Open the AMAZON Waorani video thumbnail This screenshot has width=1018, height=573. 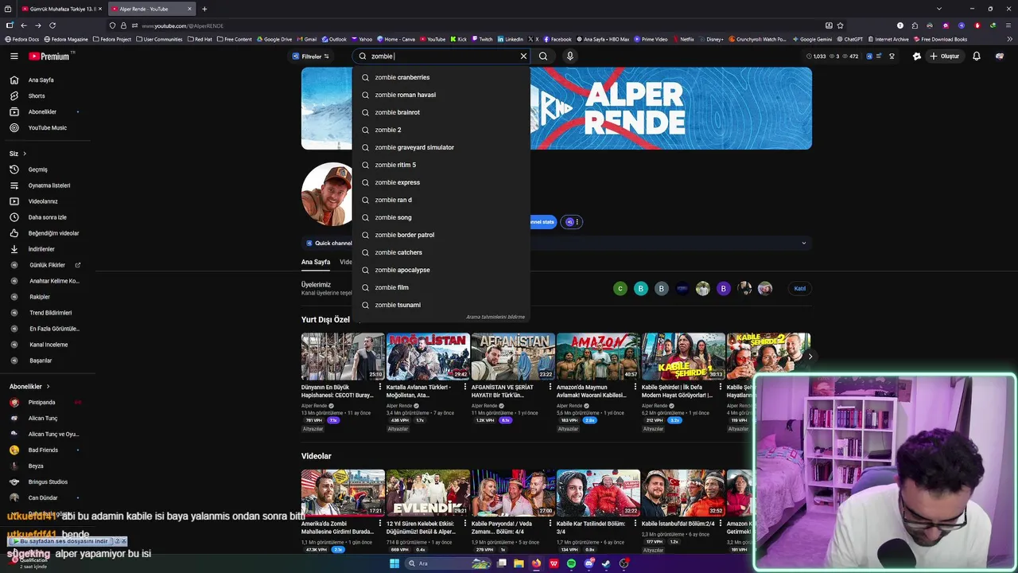coord(598,356)
